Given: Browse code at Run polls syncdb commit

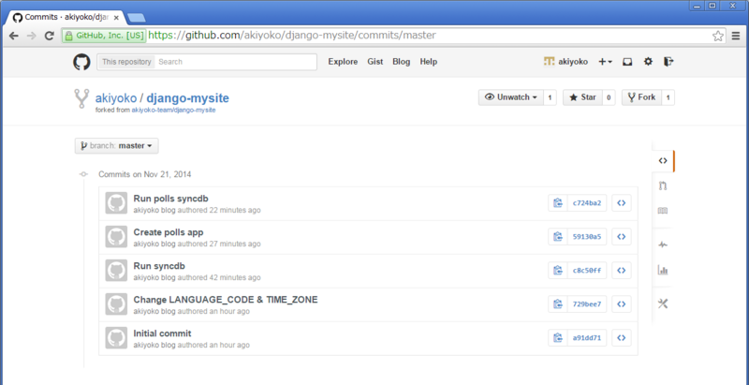Looking at the screenshot, I should [622, 203].
